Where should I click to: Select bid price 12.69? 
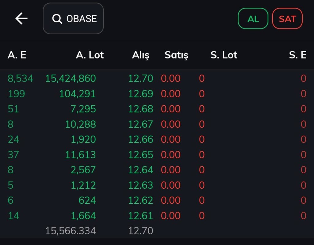point(140,94)
